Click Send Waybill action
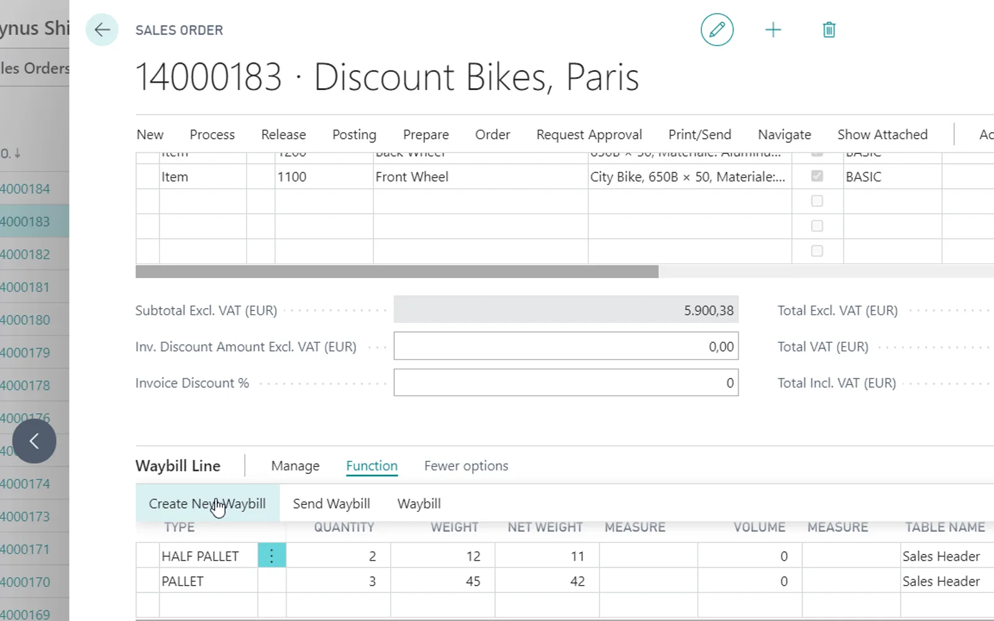Image resolution: width=994 pixels, height=621 pixels. (331, 504)
